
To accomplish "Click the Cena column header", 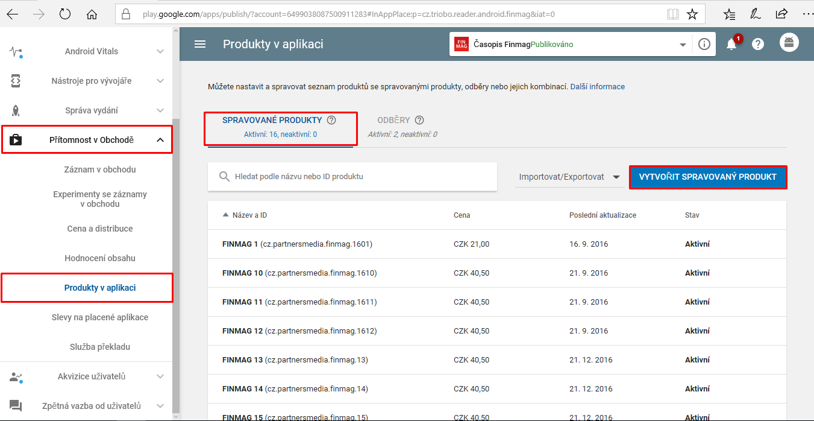I will tap(462, 215).
